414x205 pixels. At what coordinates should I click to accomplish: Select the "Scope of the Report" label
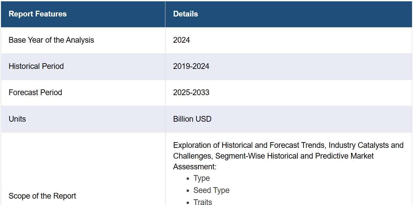tap(42, 196)
